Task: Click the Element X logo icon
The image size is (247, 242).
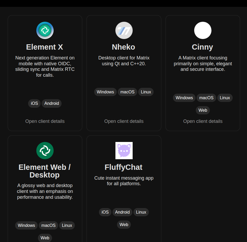Action: tap(45, 31)
